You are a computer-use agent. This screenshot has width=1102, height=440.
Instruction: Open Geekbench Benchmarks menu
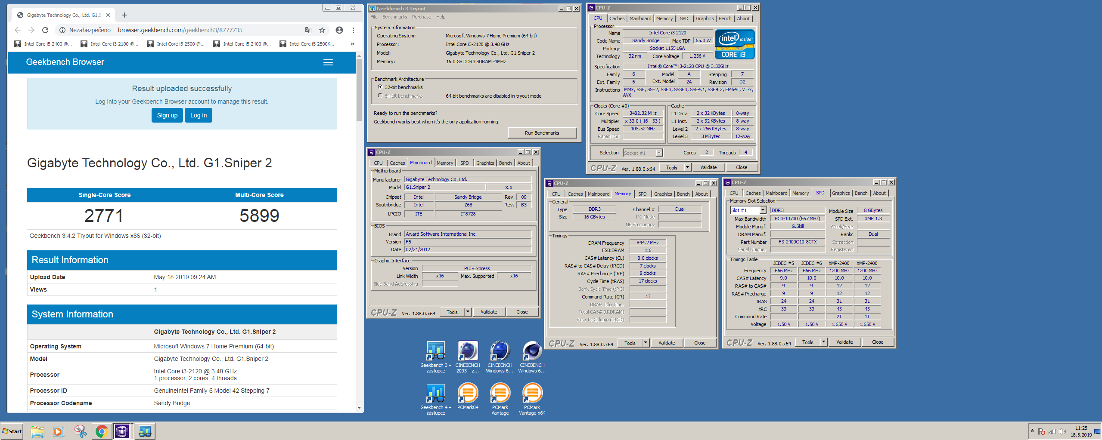point(394,17)
